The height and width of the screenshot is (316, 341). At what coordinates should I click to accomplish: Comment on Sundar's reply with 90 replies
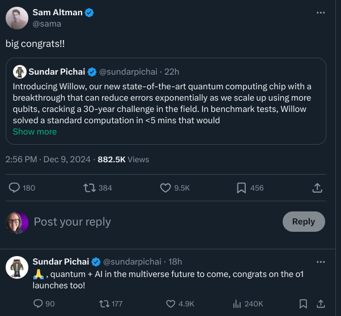39,304
